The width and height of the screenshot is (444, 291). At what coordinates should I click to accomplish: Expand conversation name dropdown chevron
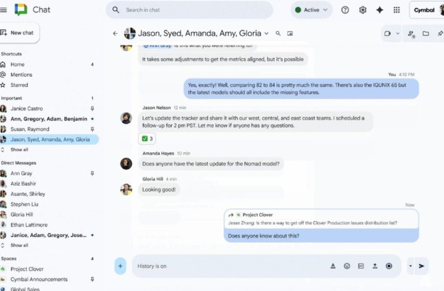[266, 33]
